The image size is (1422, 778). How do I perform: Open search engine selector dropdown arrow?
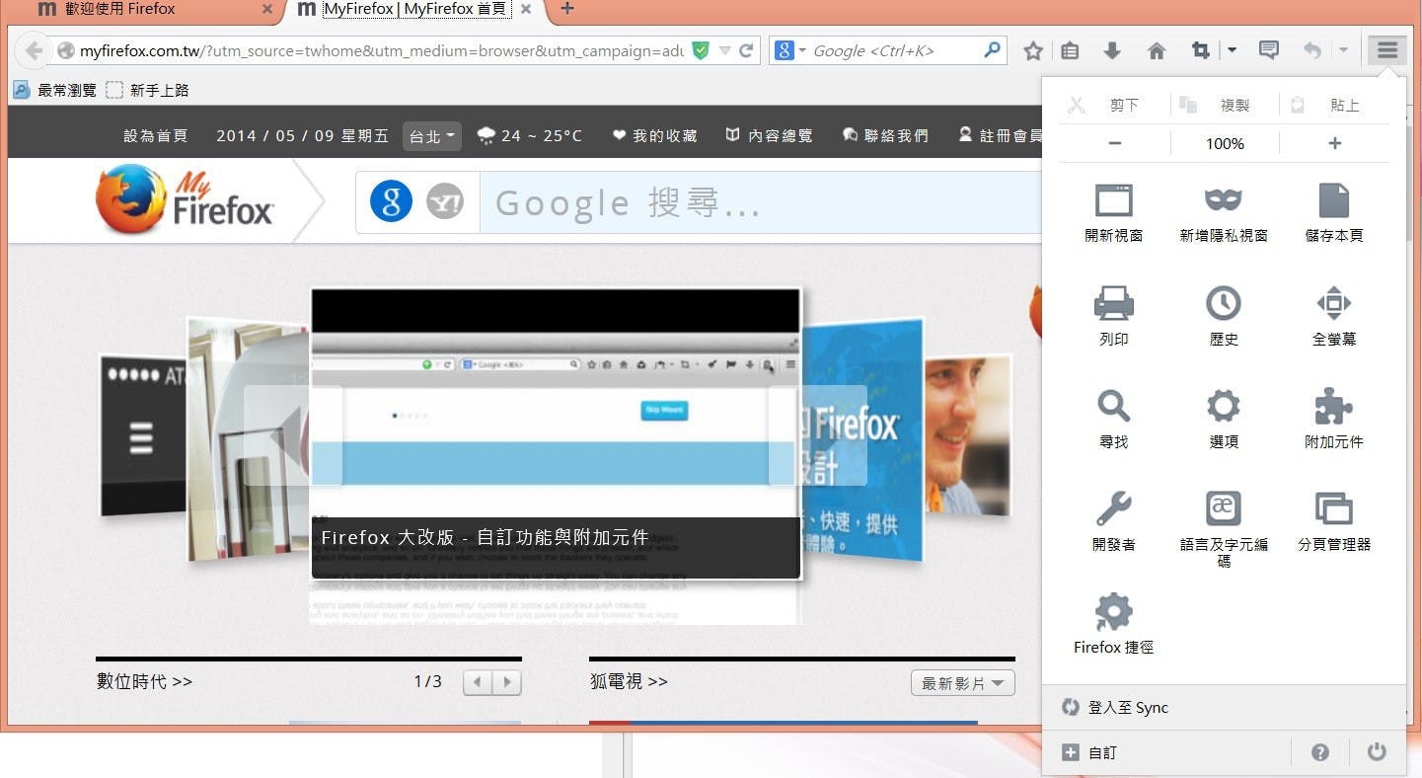(x=802, y=50)
